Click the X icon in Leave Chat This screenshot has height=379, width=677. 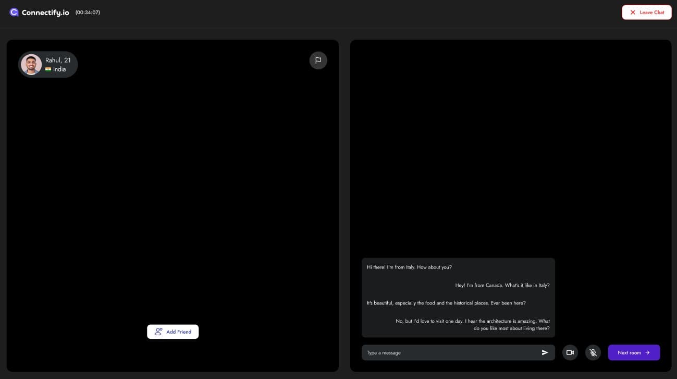[633, 13]
